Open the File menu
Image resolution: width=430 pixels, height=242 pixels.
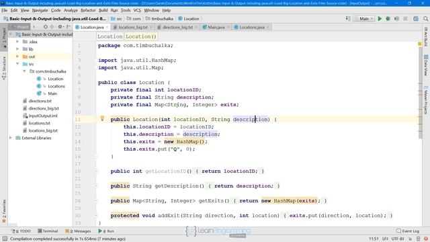click(5, 10)
